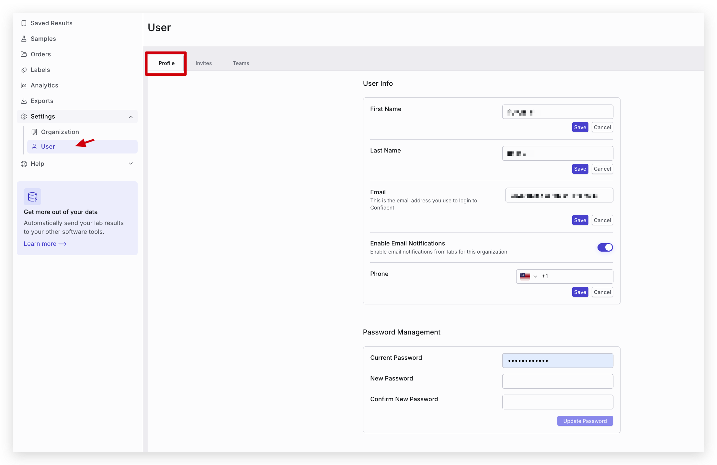Switch to the Invites tab

[x=203, y=63]
